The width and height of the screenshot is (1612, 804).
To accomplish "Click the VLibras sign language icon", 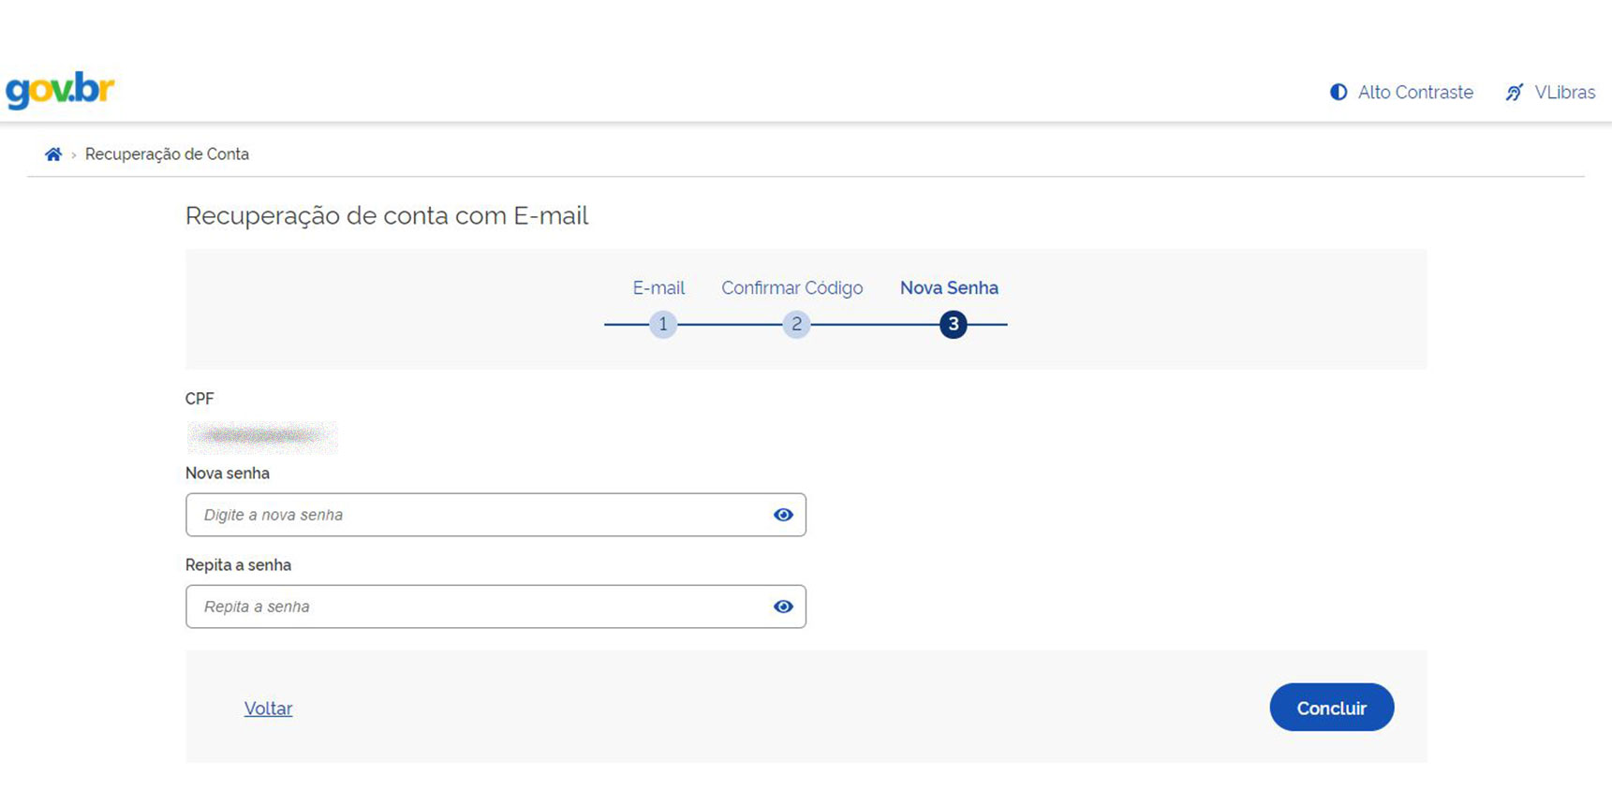I will (x=1514, y=92).
